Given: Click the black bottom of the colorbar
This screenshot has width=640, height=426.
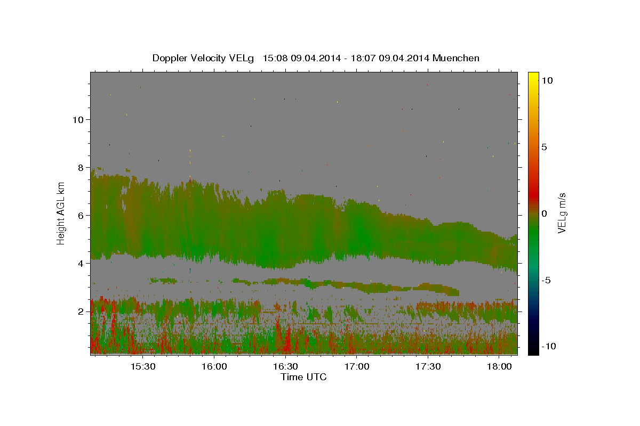Looking at the screenshot, I should [x=533, y=349].
